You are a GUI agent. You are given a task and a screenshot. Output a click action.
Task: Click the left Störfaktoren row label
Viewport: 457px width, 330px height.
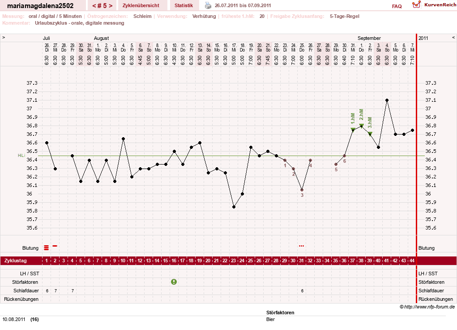tap(25, 282)
